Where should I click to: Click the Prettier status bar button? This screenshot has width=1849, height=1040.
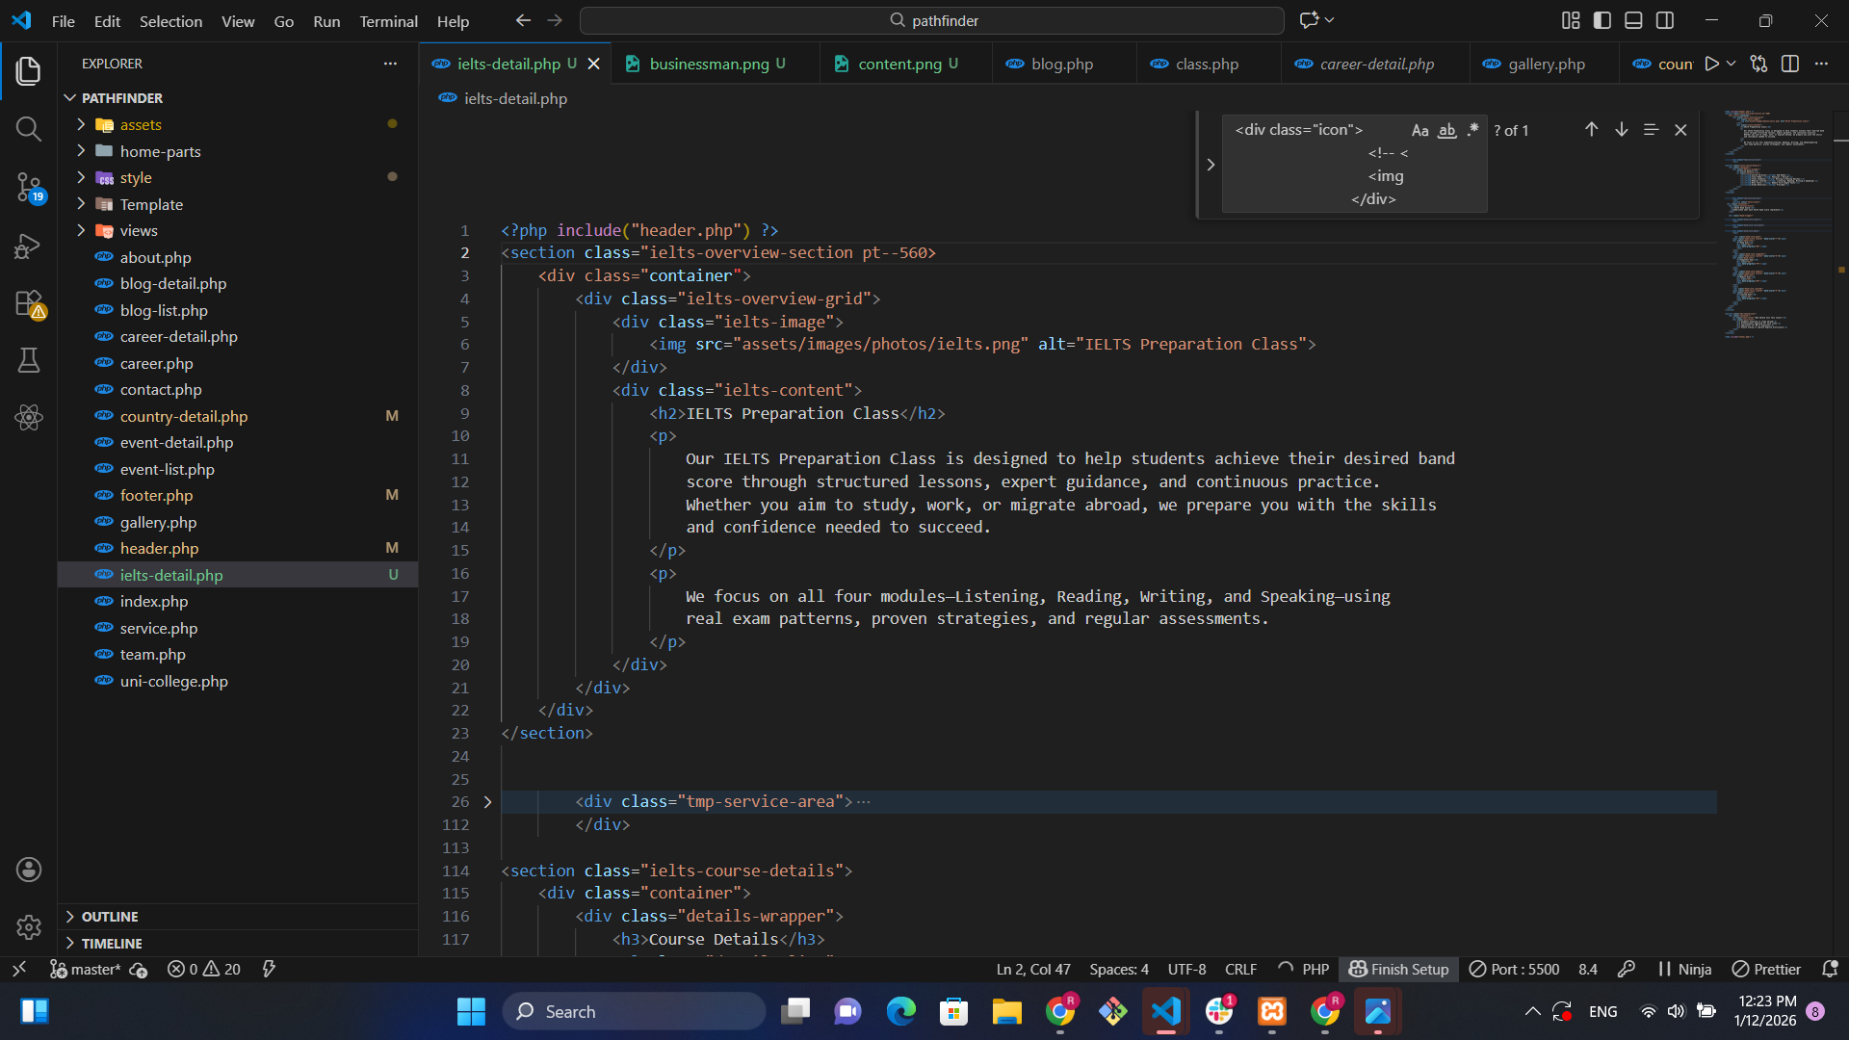click(1766, 969)
